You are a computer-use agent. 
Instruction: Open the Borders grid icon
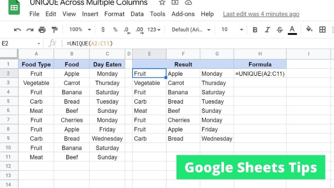322,29
